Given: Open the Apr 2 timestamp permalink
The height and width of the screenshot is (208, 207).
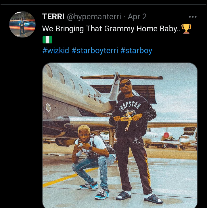Looking at the screenshot, I should pos(137,17).
